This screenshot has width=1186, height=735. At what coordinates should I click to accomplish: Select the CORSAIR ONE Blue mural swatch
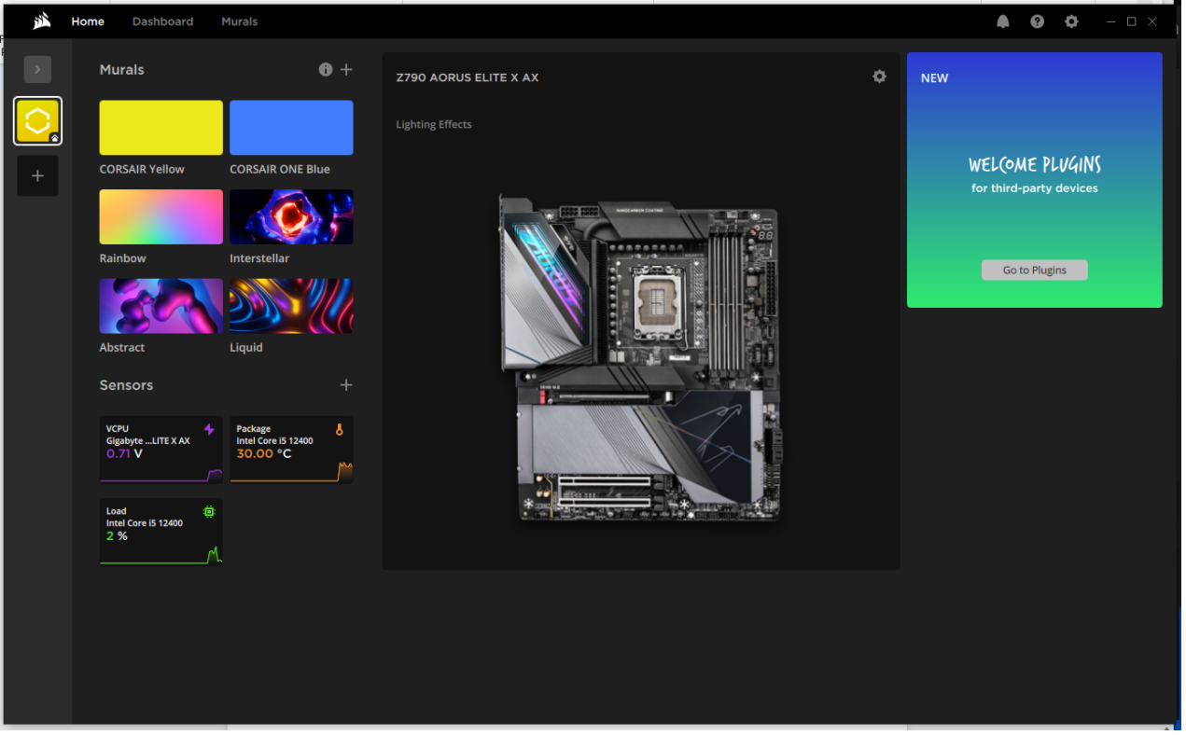(x=291, y=128)
